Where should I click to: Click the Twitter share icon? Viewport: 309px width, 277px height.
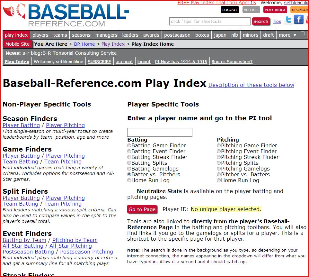click(x=288, y=19)
